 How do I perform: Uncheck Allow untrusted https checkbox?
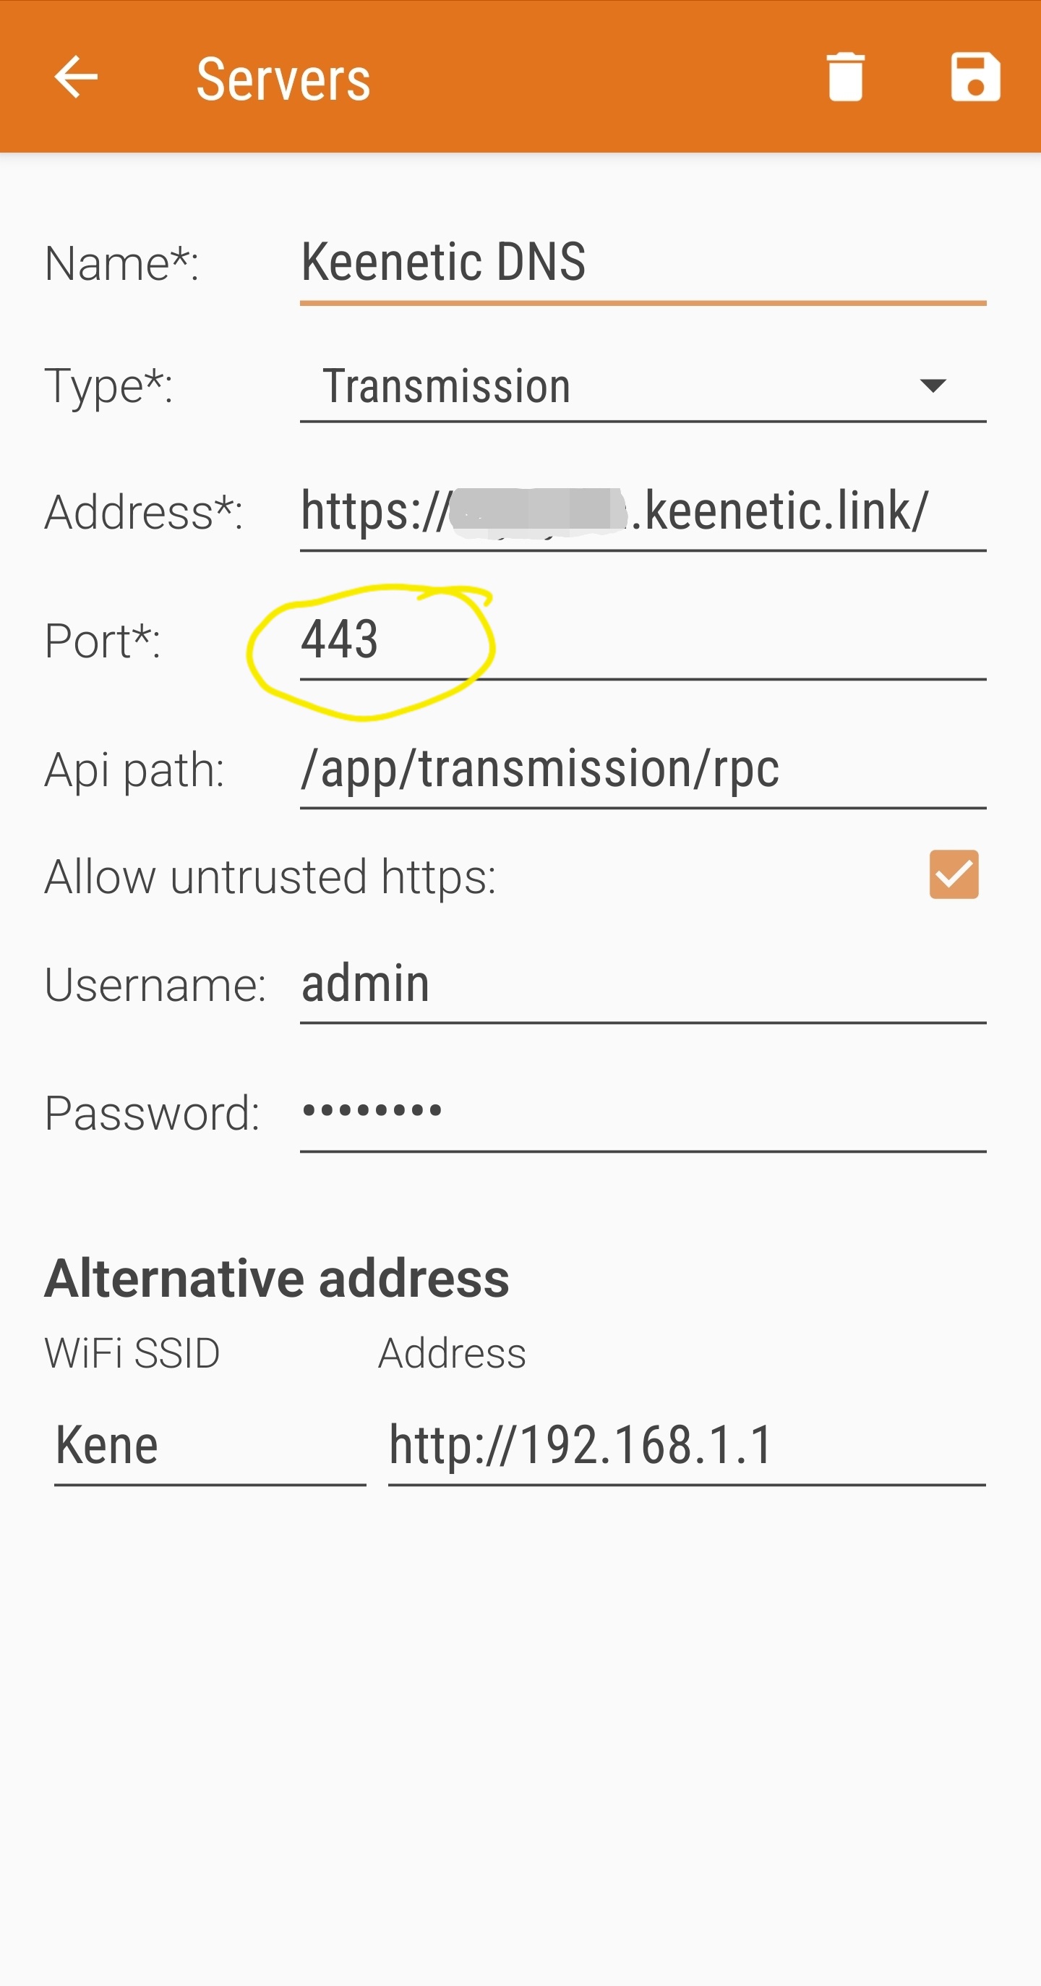point(954,874)
